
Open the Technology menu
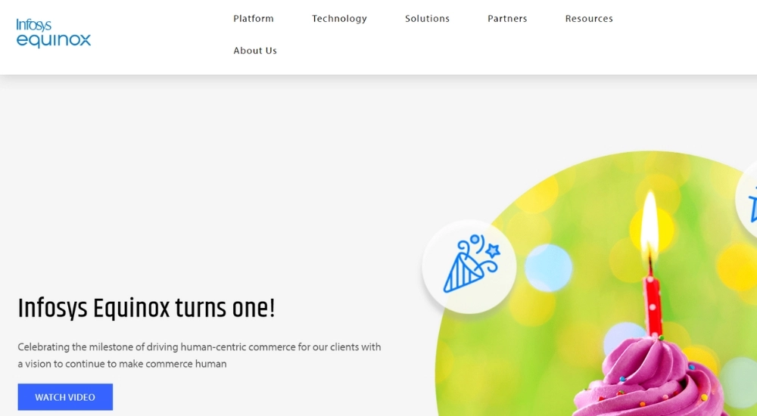click(339, 18)
